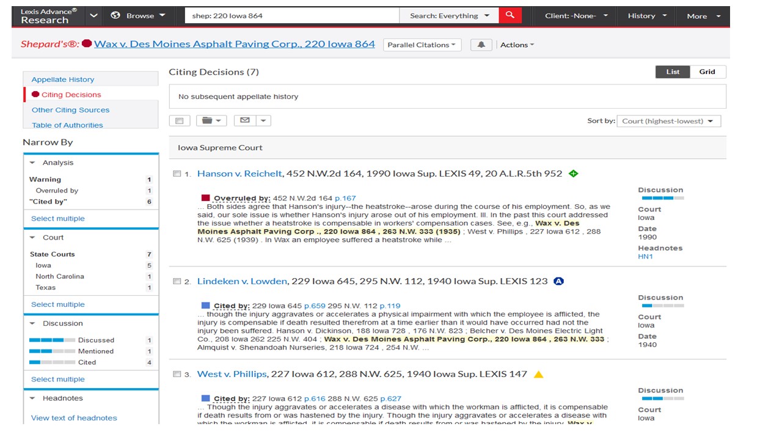This screenshot has width=782, height=440.
Task: Click in the search input field
Action: click(x=292, y=16)
